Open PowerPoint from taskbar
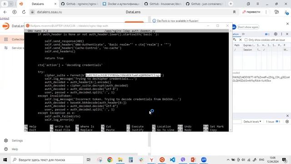 [193, 160]
